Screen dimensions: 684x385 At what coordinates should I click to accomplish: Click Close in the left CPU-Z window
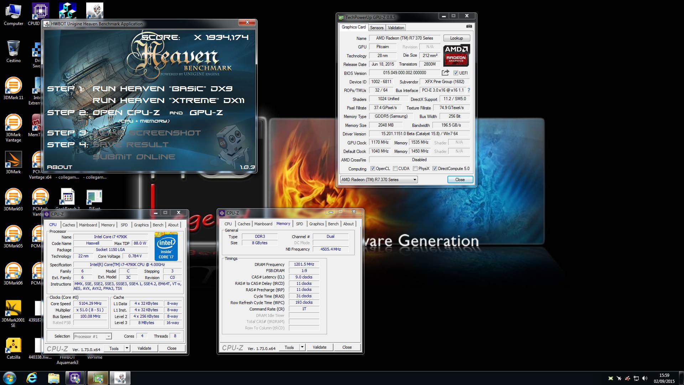pyautogui.click(x=172, y=348)
